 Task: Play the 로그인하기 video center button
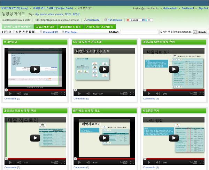[x=35, y=69]
